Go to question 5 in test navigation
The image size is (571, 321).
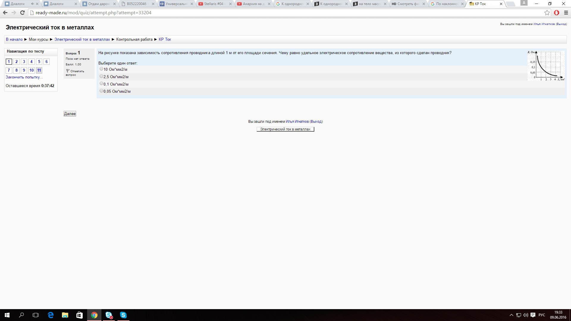tap(39, 62)
